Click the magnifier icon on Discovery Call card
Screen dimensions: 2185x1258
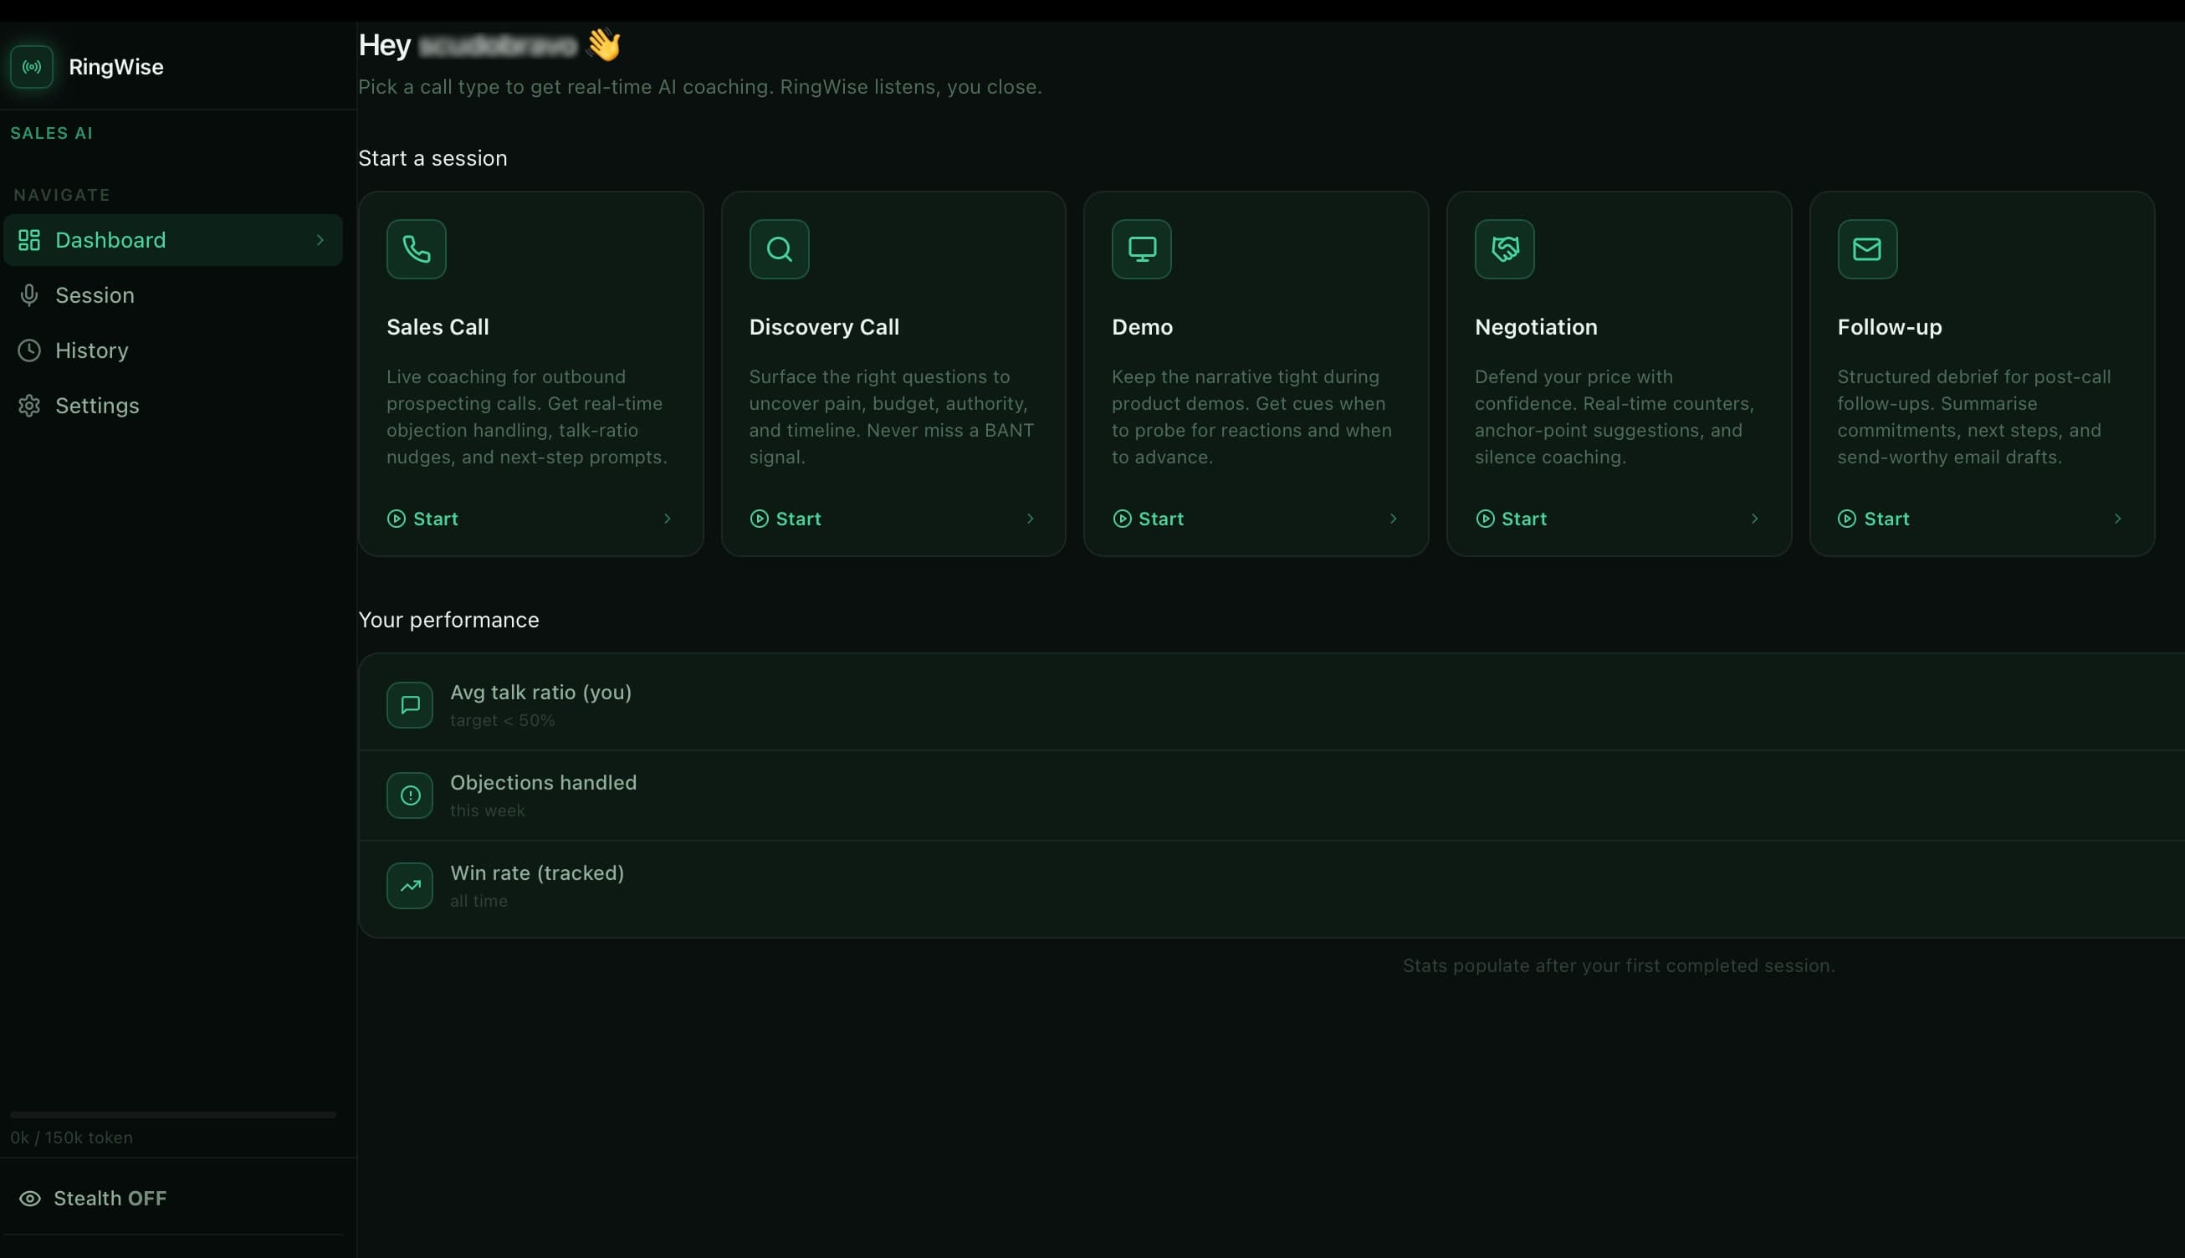pos(779,248)
